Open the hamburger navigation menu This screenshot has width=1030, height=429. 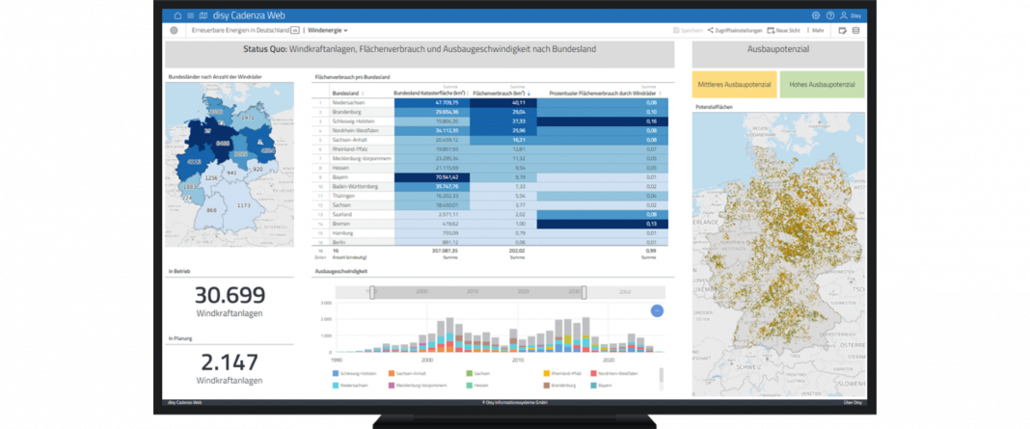pyautogui.click(x=190, y=15)
